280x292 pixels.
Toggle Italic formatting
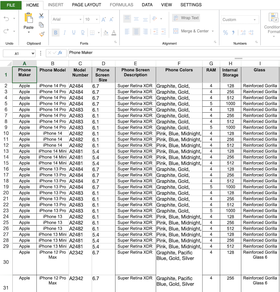pos(65,33)
